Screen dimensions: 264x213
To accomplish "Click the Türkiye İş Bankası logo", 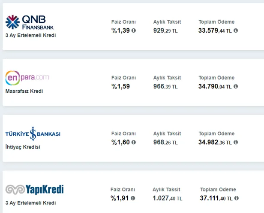I will point(33,134).
